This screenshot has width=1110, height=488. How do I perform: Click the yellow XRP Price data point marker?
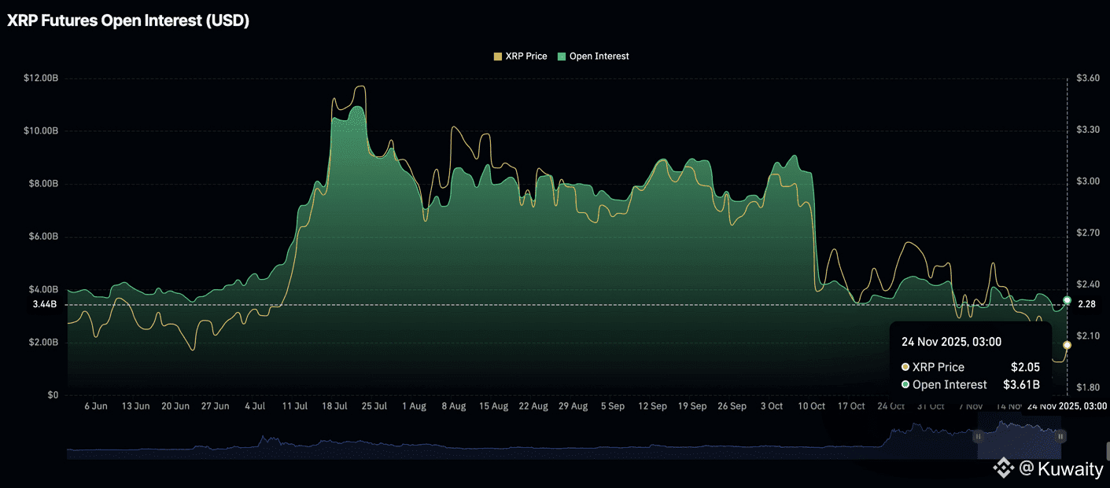pyautogui.click(x=1067, y=345)
